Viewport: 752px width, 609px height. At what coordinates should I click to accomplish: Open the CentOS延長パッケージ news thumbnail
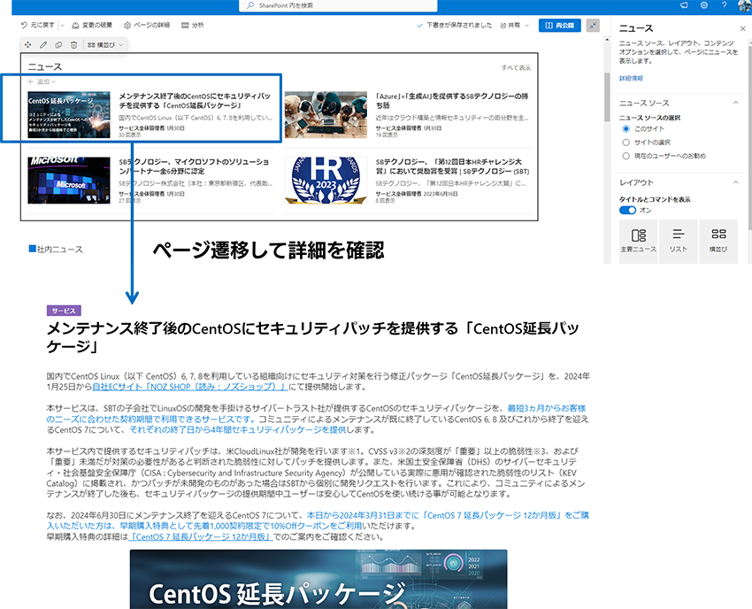[x=69, y=115]
